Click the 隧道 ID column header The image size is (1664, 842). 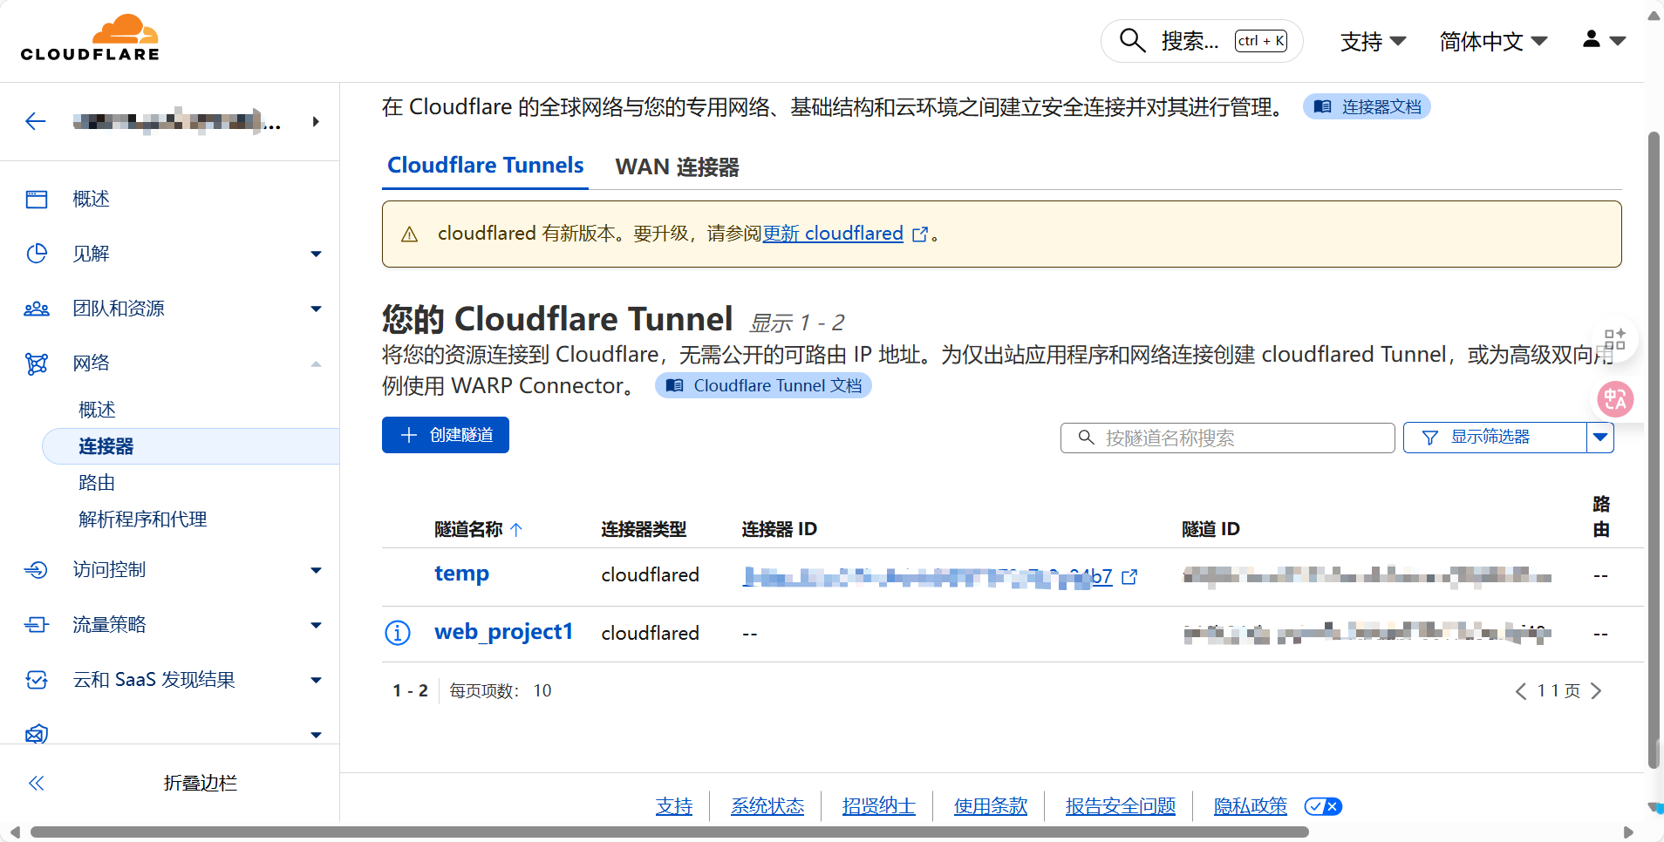[x=1210, y=529]
